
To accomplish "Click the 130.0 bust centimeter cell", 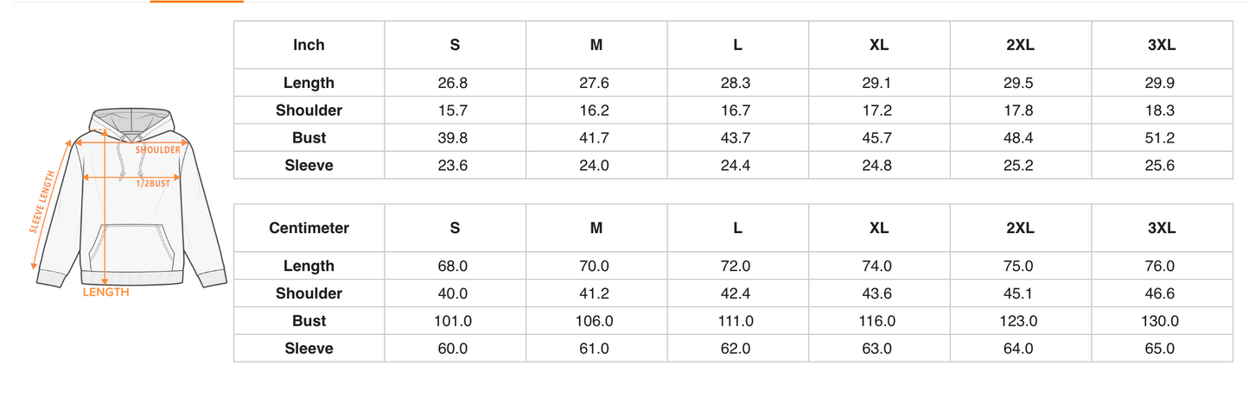I will 1163,321.
